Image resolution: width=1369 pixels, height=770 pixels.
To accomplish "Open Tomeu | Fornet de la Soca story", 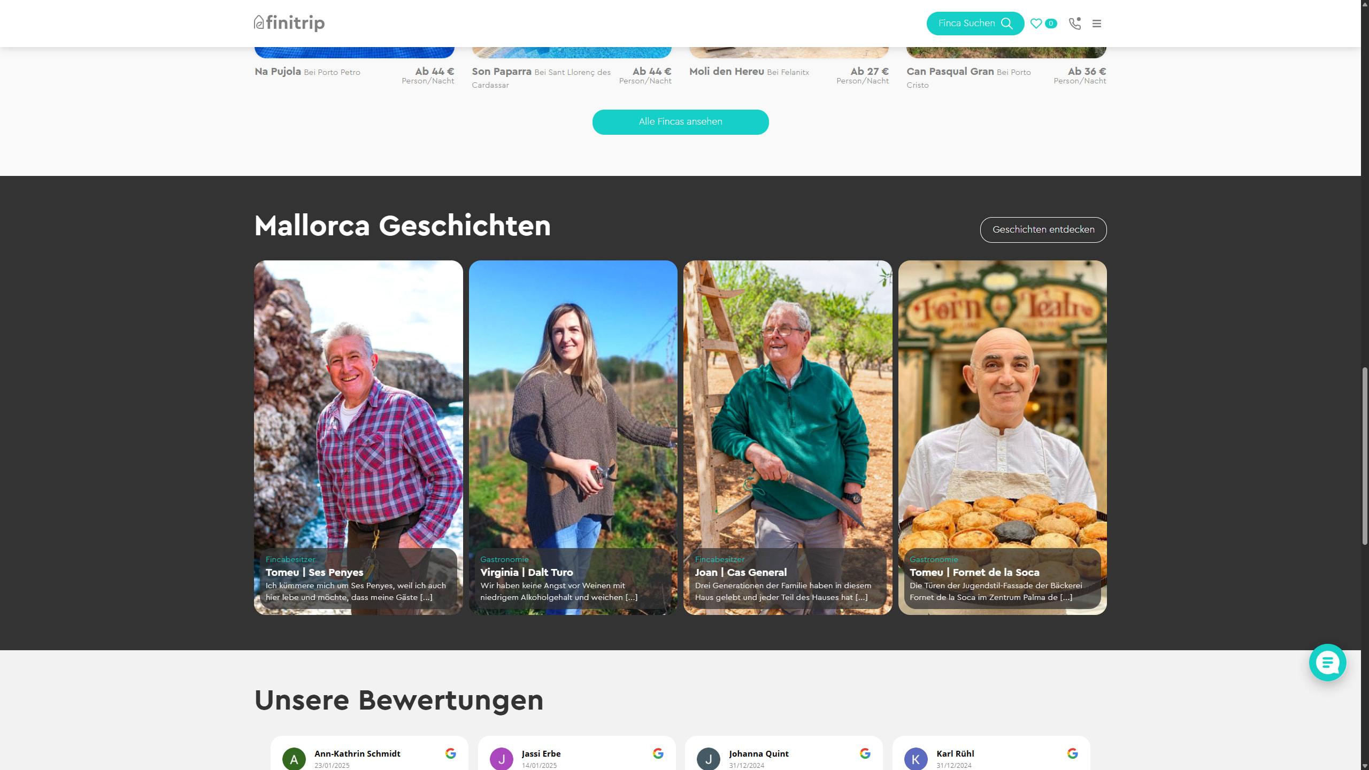I will tap(1002, 437).
